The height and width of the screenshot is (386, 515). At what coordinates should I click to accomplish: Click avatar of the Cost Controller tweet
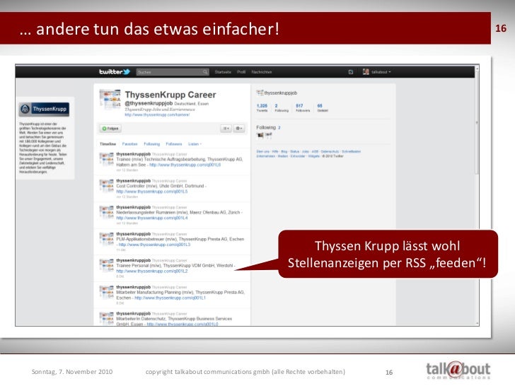(106, 186)
